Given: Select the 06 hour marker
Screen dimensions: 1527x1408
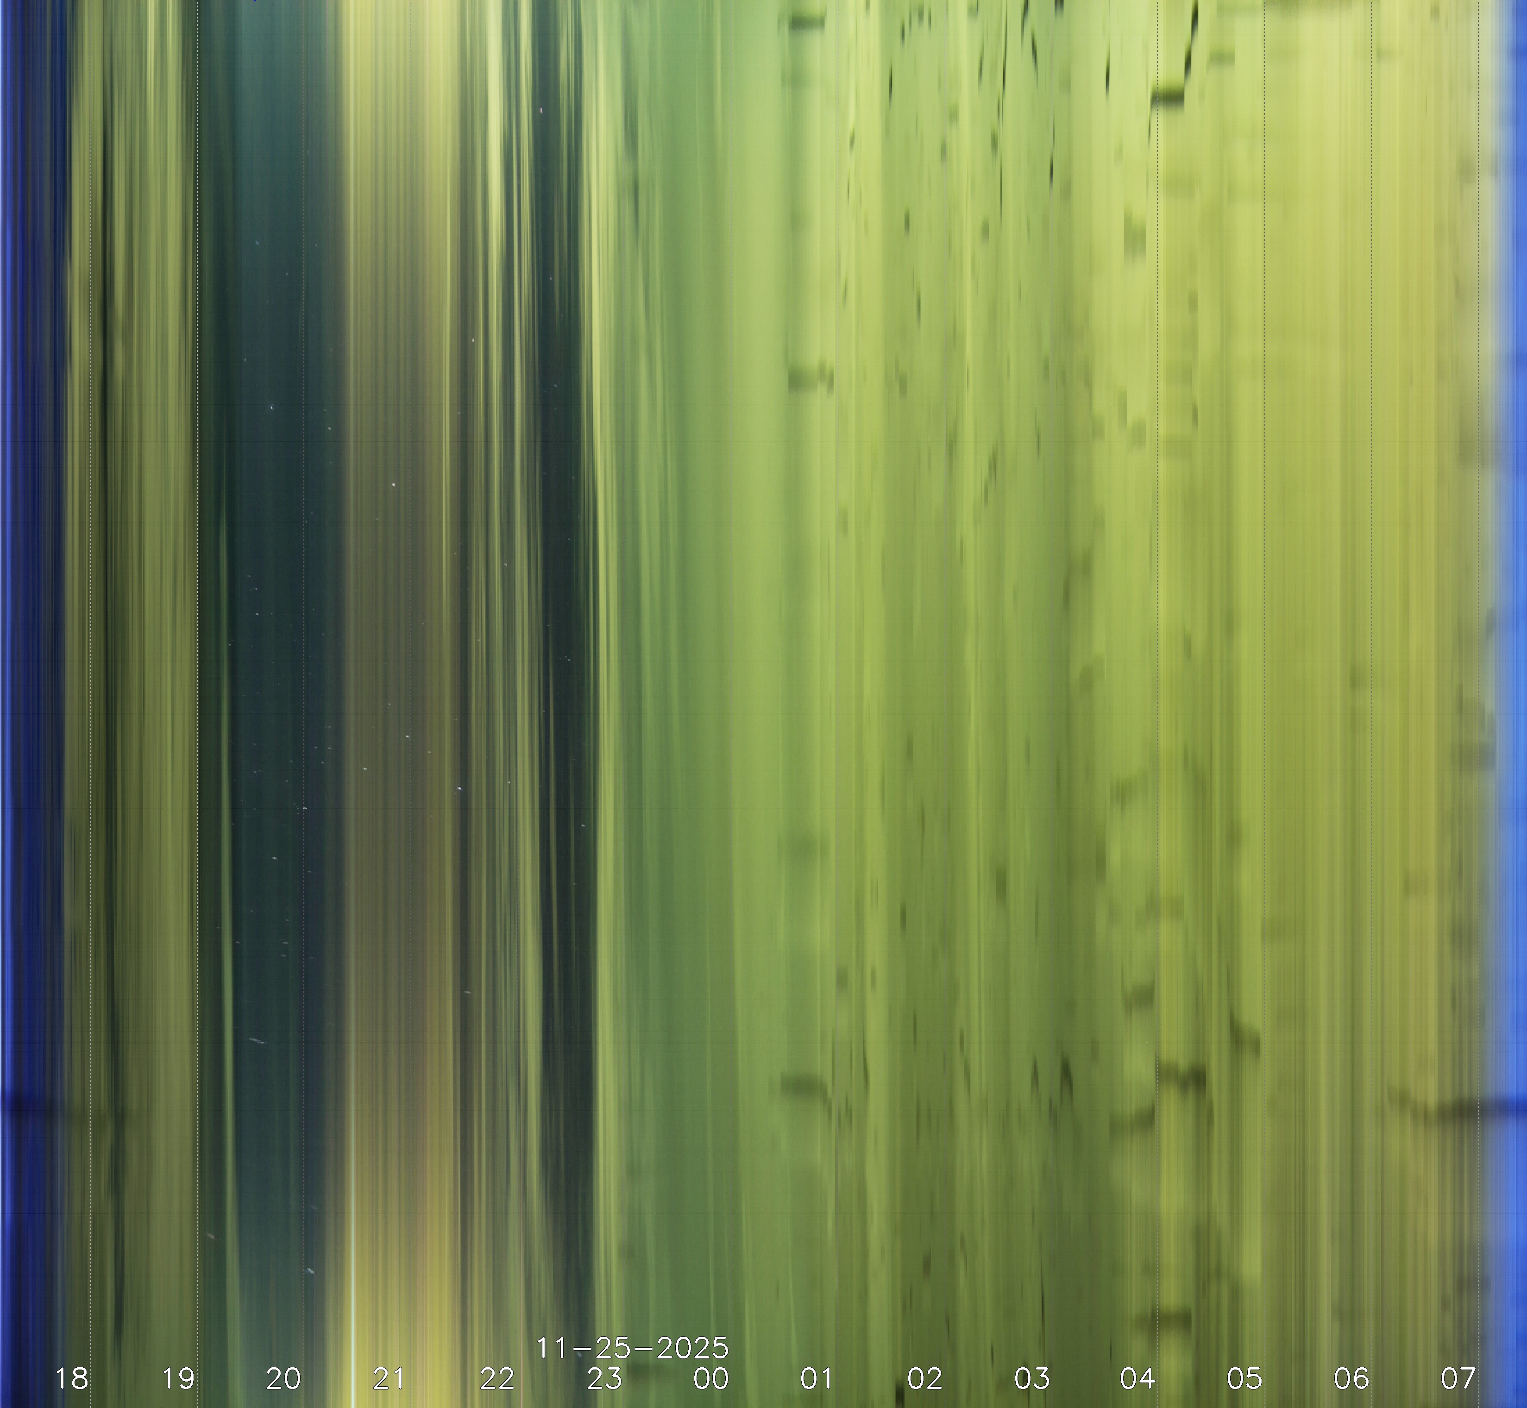Looking at the screenshot, I should click(x=1352, y=1378).
